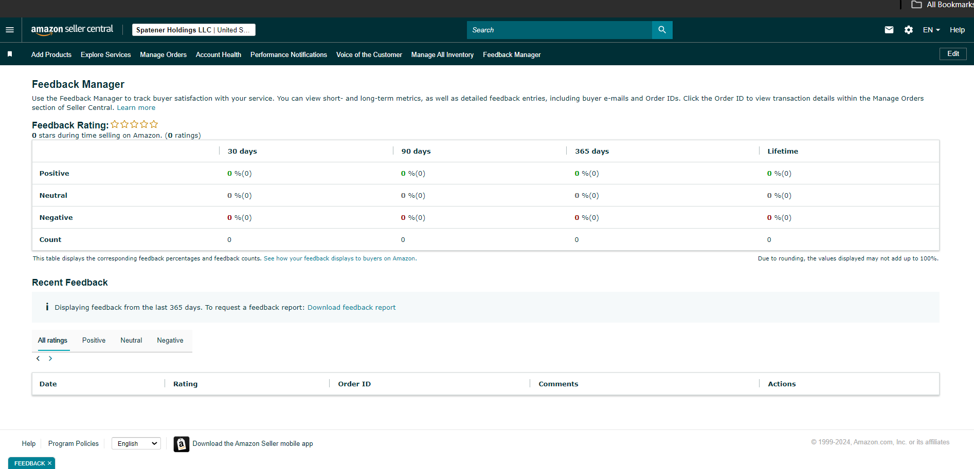
Task: Click the Count row label
Action: [50, 240]
